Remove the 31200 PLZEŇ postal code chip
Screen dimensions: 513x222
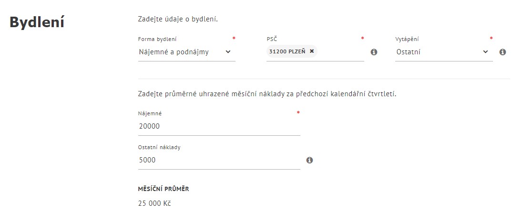pos(312,51)
